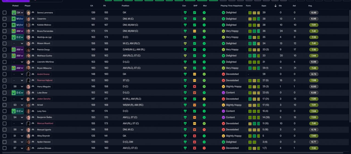Click Ayden Heaven's condition heart icon

point(185,142)
